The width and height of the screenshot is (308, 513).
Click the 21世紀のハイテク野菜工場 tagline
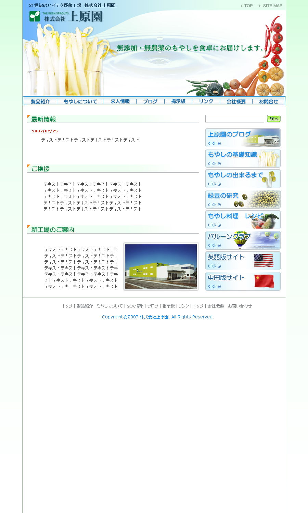pos(72,5)
